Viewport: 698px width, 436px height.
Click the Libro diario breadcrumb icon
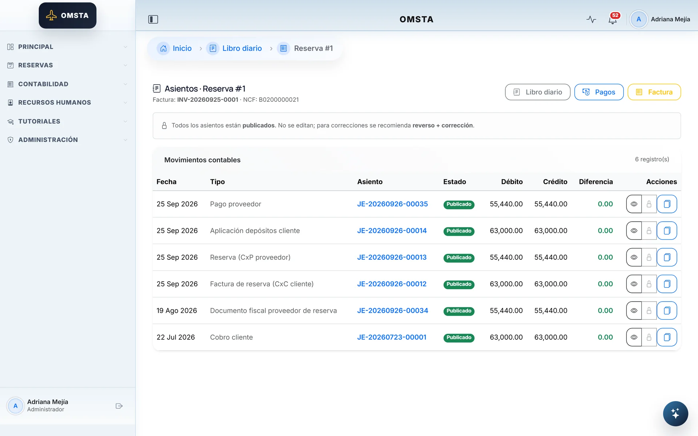213,48
